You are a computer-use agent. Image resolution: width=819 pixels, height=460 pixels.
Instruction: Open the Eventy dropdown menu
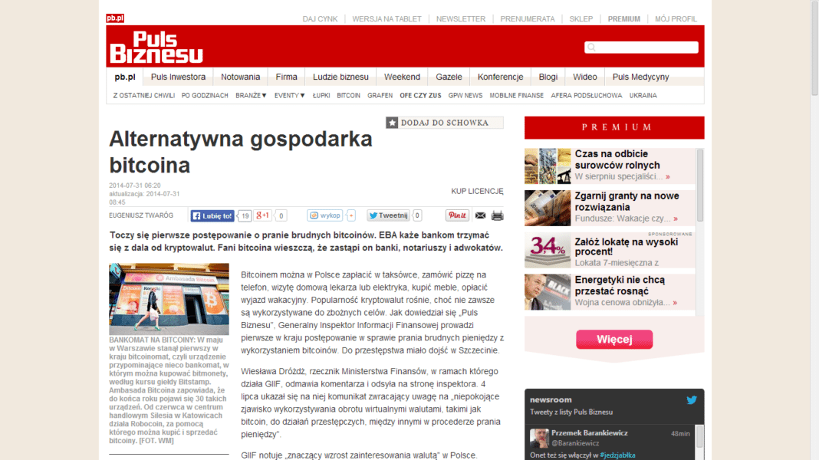[289, 96]
